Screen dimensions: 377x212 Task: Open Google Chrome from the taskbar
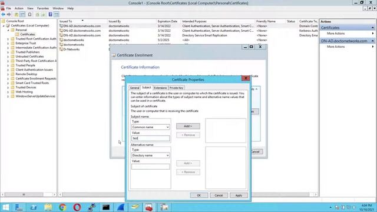[62, 207]
